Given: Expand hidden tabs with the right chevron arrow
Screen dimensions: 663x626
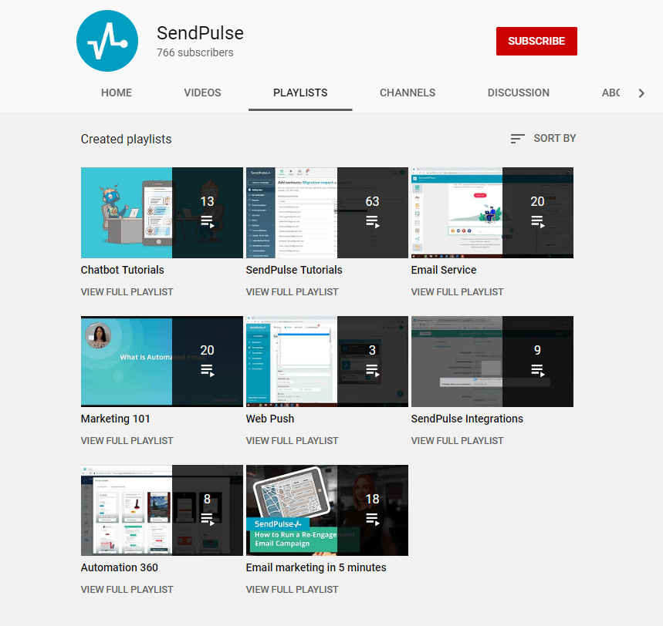Looking at the screenshot, I should click(x=641, y=92).
